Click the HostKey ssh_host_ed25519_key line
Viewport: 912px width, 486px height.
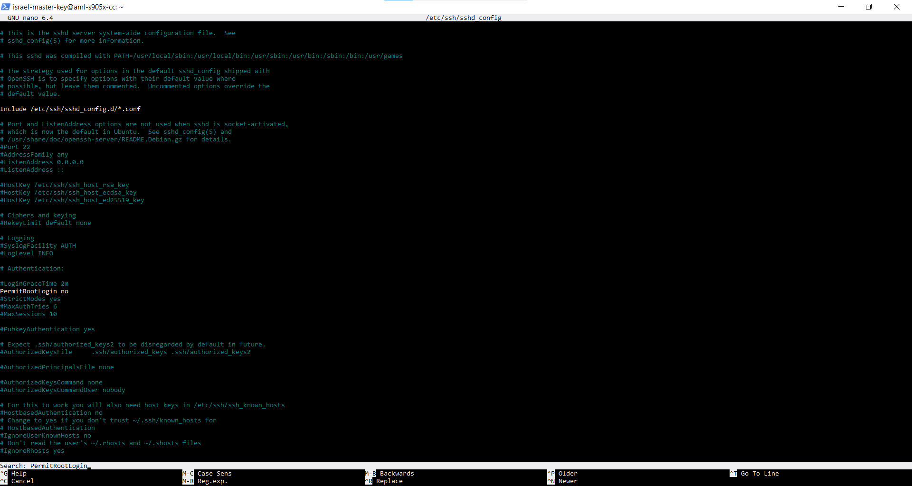click(x=72, y=200)
